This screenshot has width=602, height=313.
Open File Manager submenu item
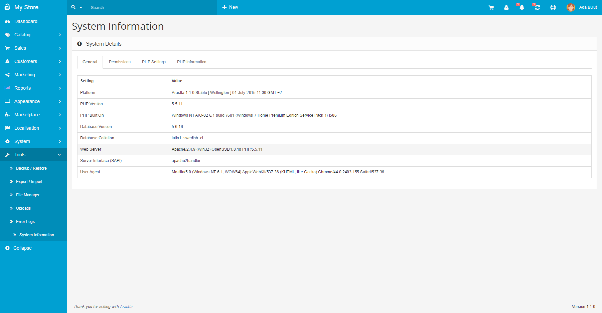(x=28, y=195)
